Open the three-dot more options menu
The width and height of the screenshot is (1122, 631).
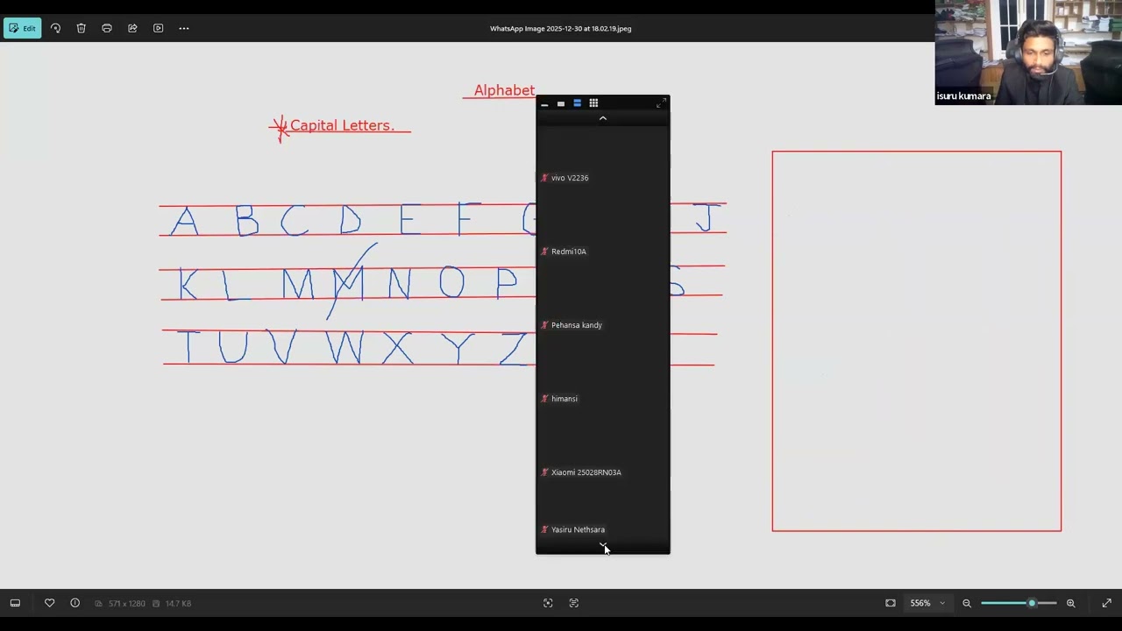tap(184, 28)
